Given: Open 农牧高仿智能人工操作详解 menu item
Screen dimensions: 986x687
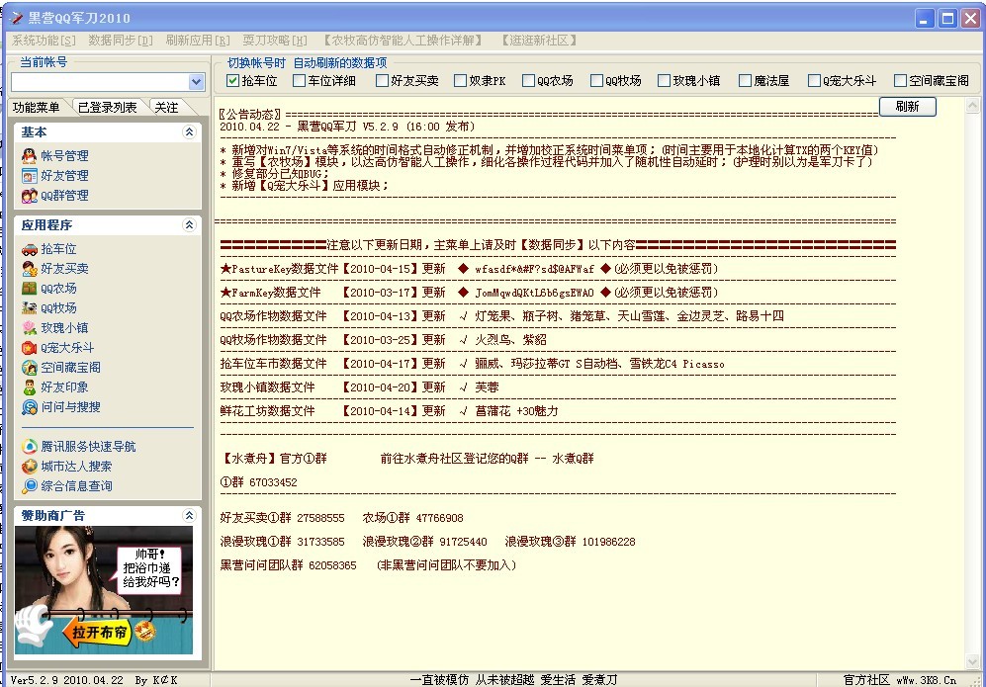Looking at the screenshot, I should click(x=403, y=41).
